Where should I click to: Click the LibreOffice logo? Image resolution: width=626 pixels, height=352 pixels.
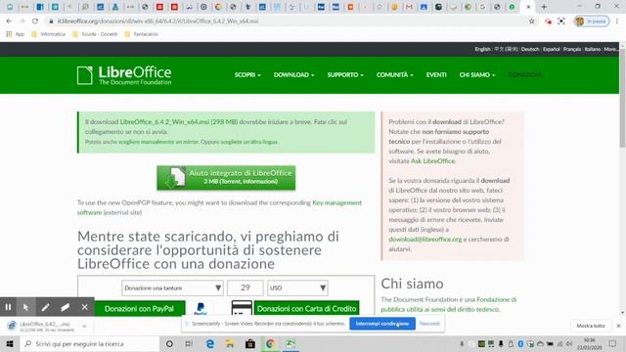pyautogui.click(x=124, y=75)
